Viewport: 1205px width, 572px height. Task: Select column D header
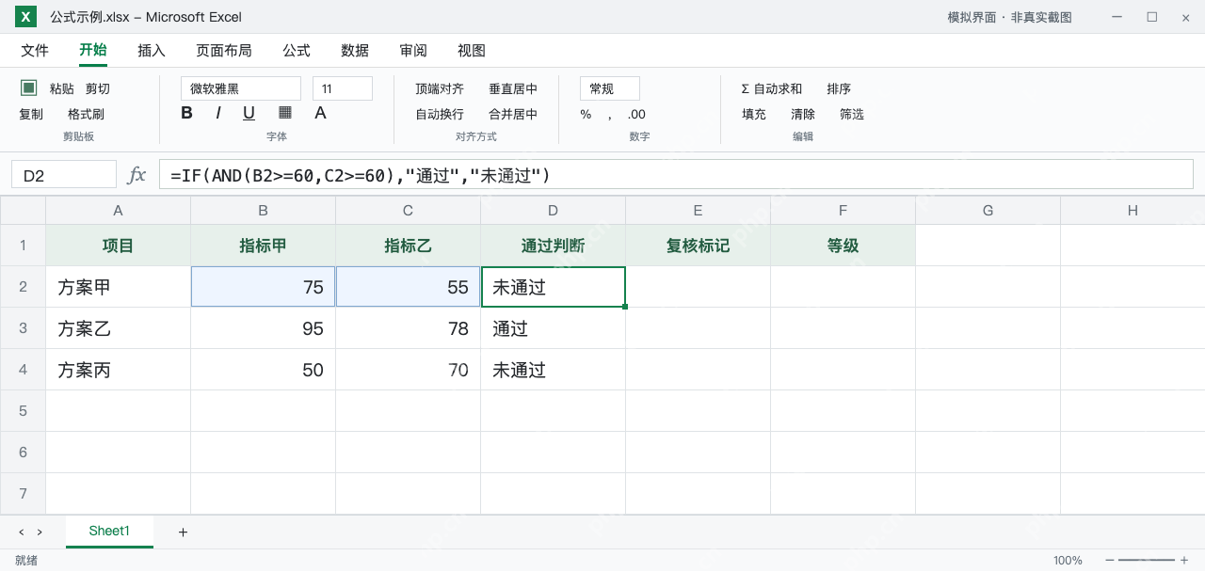click(x=553, y=210)
